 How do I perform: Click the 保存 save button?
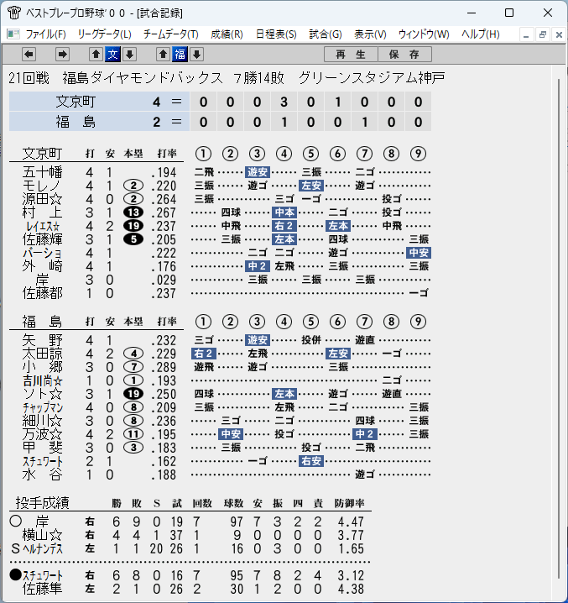click(x=404, y=55)
